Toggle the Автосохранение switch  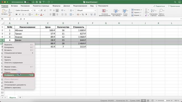[x=27, y=2]
